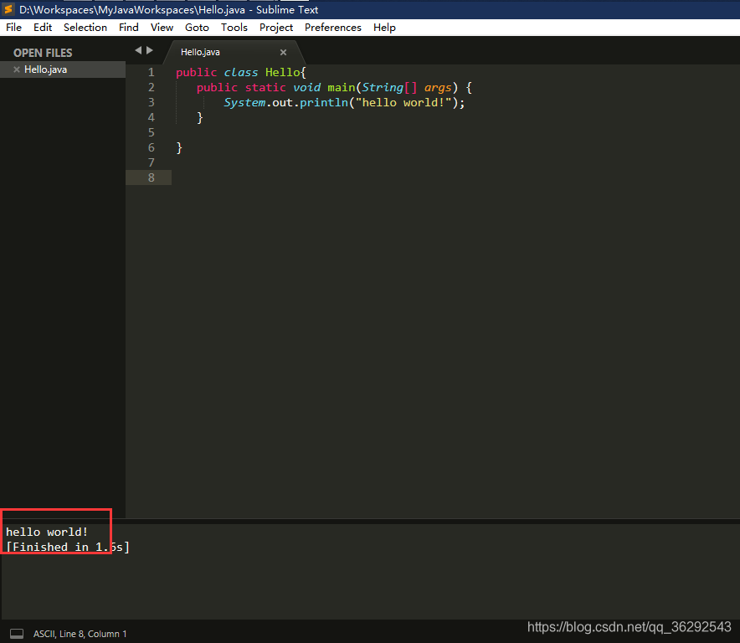Click the forward navigation arrow near the tabs

coord(150,50)
